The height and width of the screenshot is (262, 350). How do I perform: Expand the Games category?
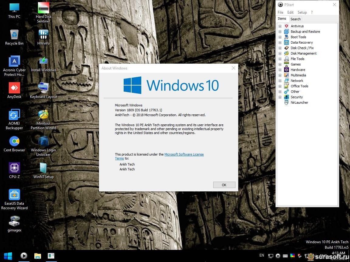(x=280, y=64)
